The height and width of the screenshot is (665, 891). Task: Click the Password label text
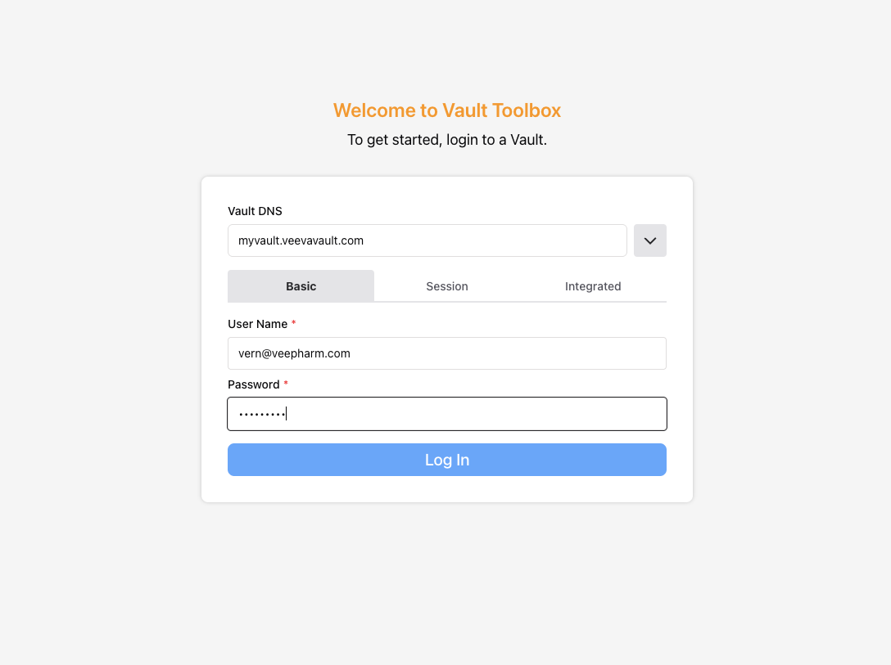point(252,384)
